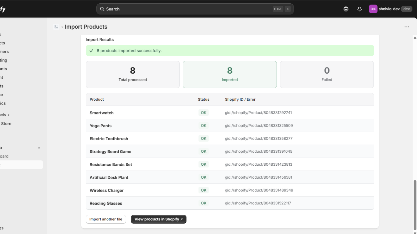
Task: Click the page scrollbar thumb
Action: (x=415, y=205)
